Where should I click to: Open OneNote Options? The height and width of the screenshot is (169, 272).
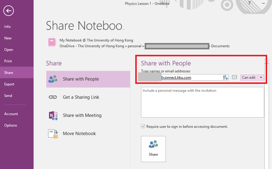(11, 125)
